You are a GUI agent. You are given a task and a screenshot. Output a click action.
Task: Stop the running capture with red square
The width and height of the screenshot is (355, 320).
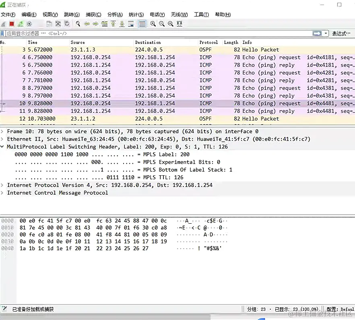(12, 24)
